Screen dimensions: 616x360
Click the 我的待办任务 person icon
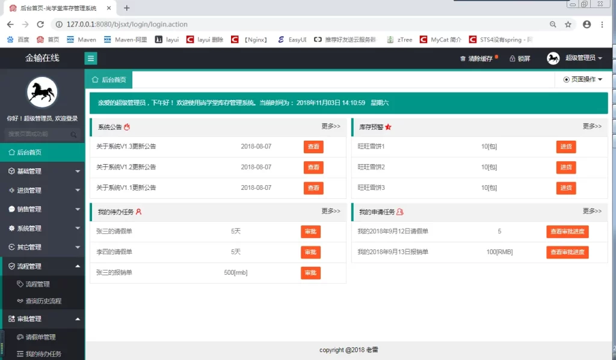(x=139, y=210)
